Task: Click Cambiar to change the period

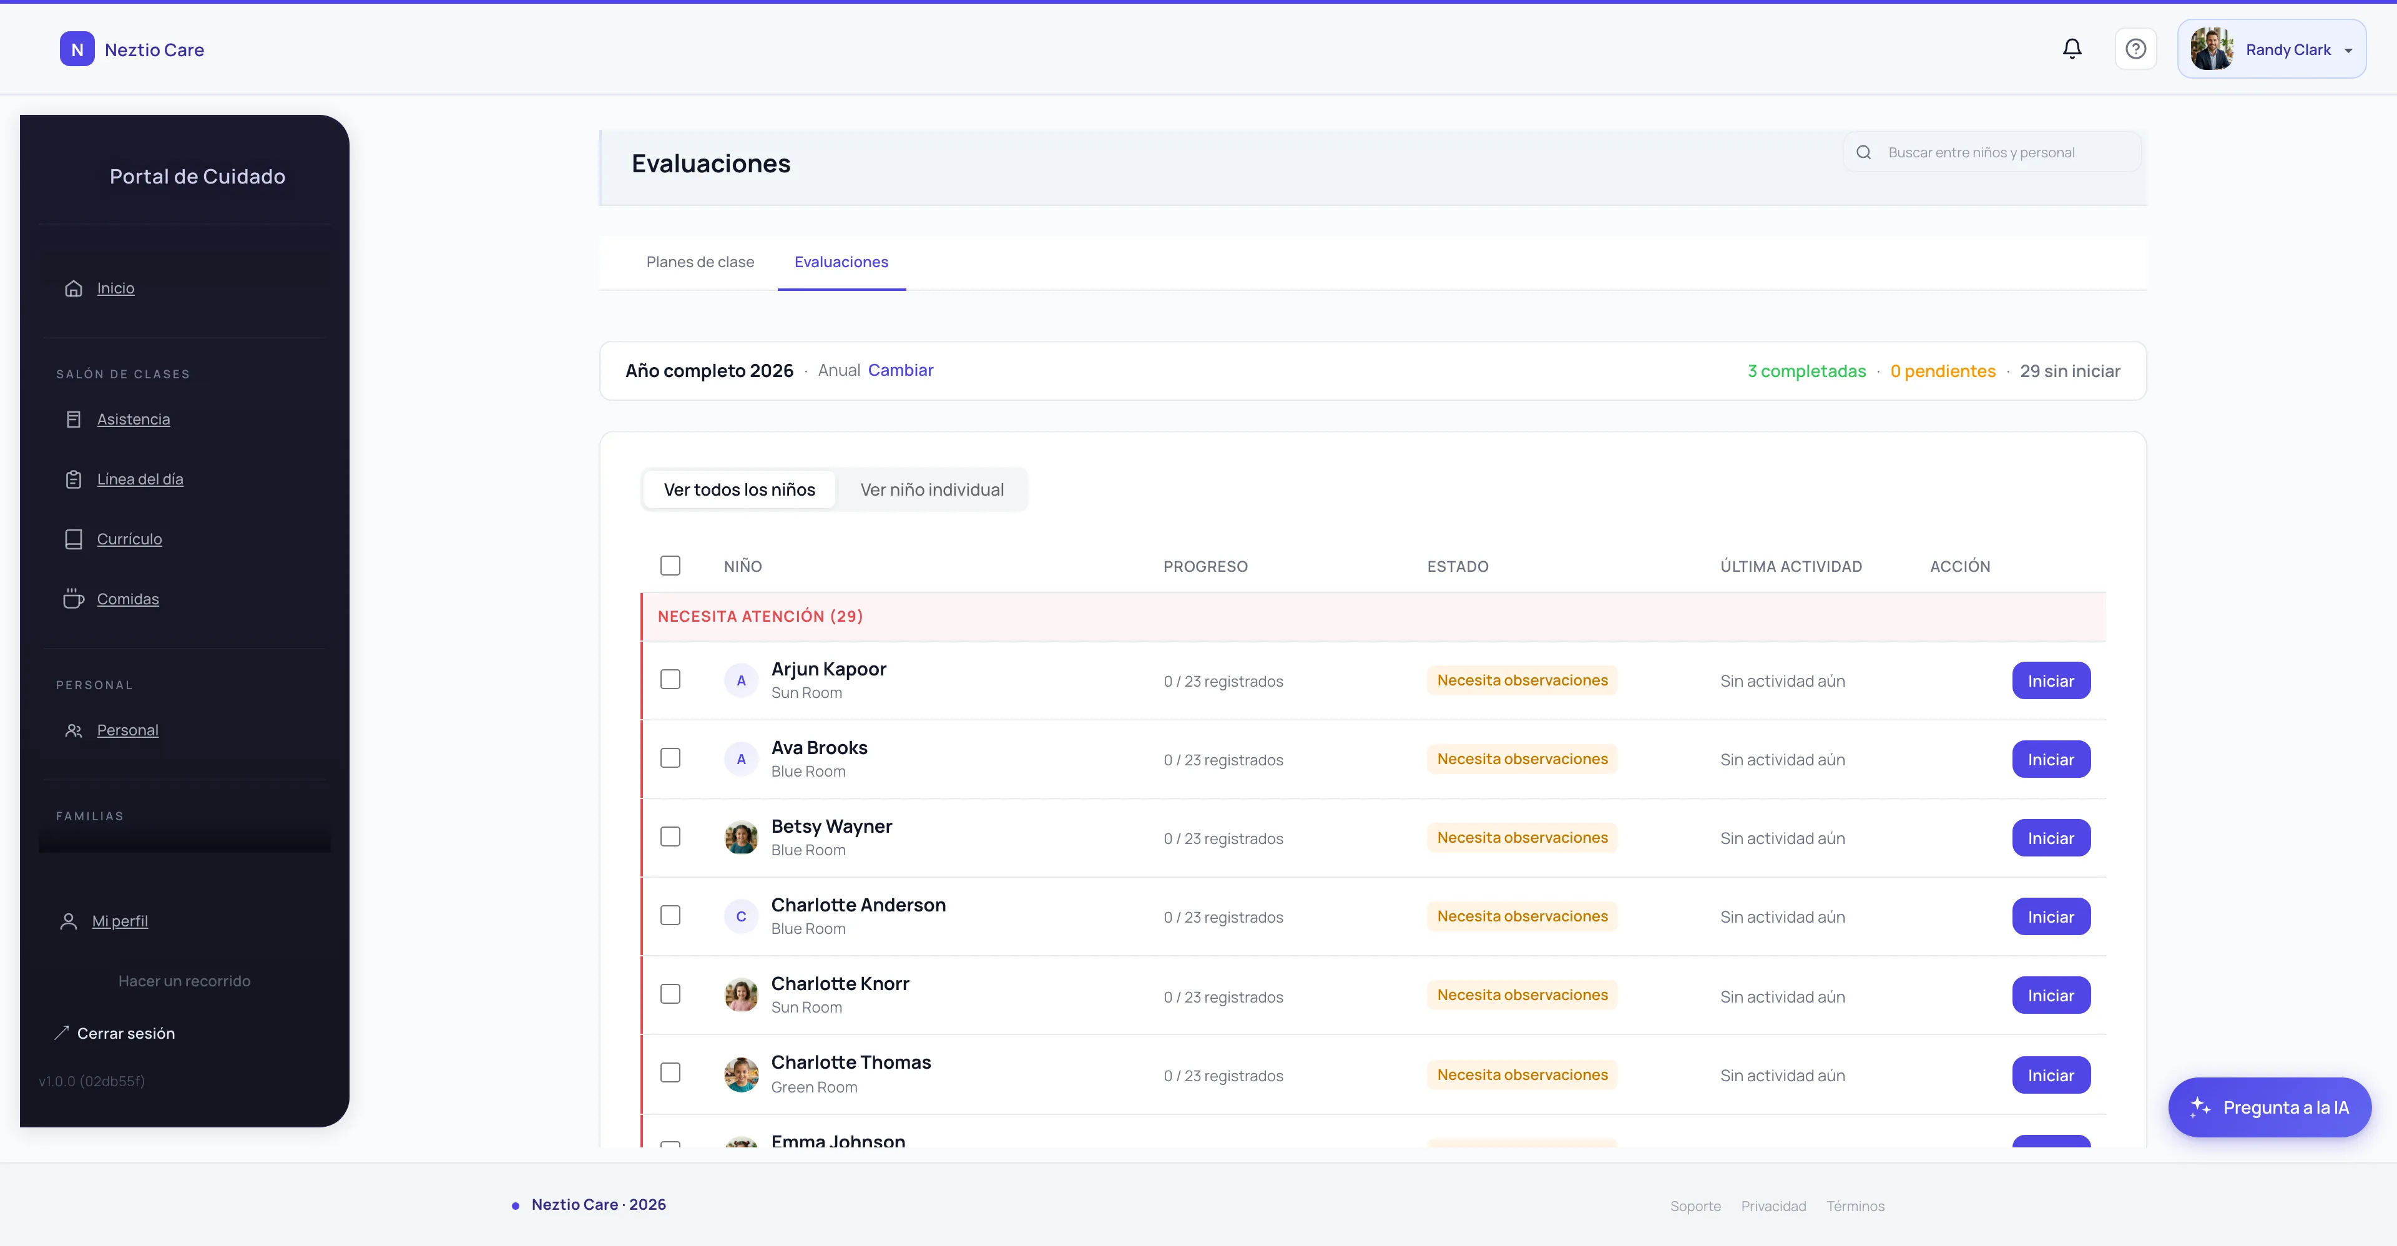Action: 899,370
